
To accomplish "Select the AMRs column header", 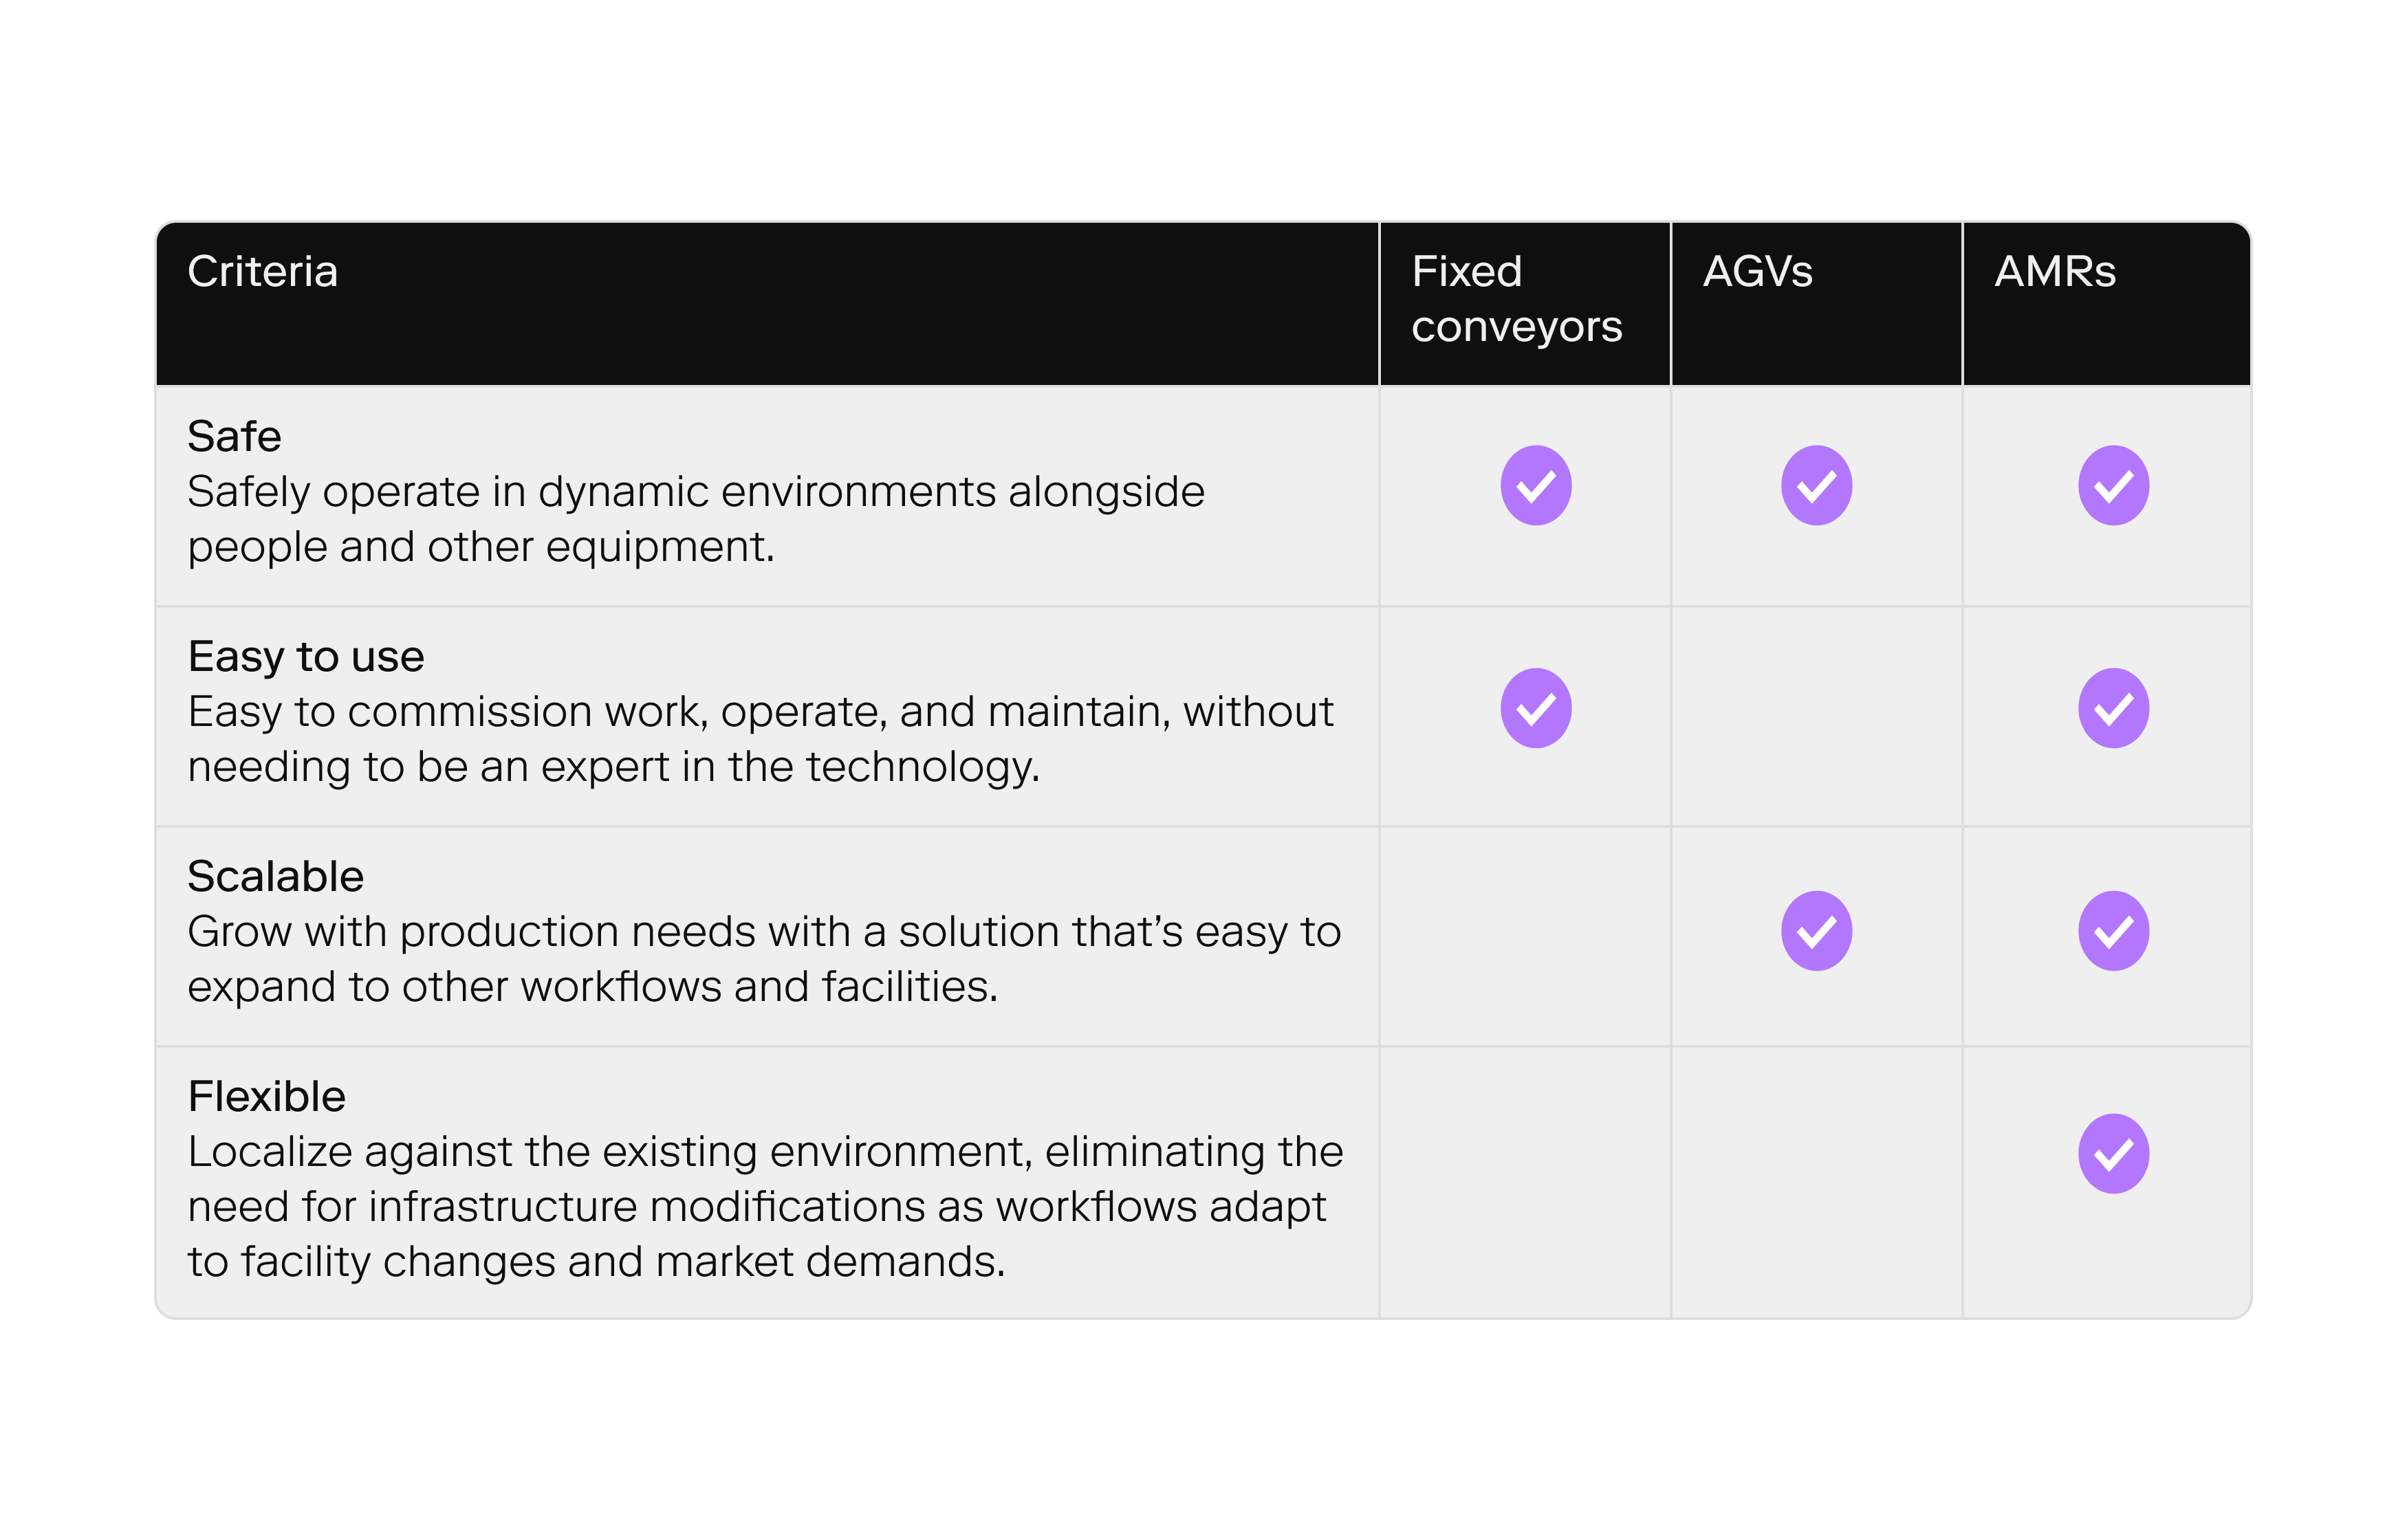I will [x=2055, y=272].
